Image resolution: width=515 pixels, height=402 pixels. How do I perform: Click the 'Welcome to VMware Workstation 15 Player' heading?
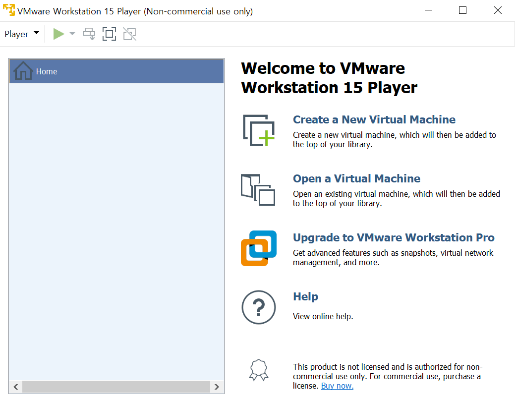(x=329, y=78)
